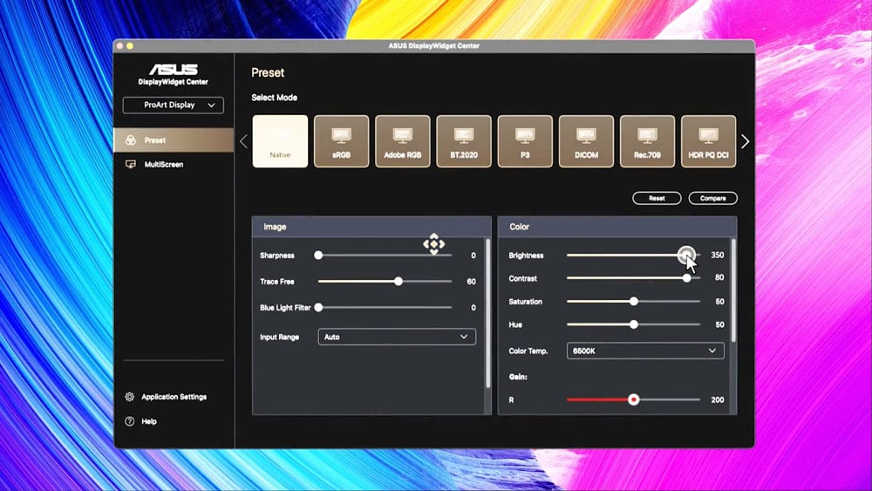Click the move cross icon in Image panel
The height and width of the screenshot is (491, 872).
[x=433, y=244]
